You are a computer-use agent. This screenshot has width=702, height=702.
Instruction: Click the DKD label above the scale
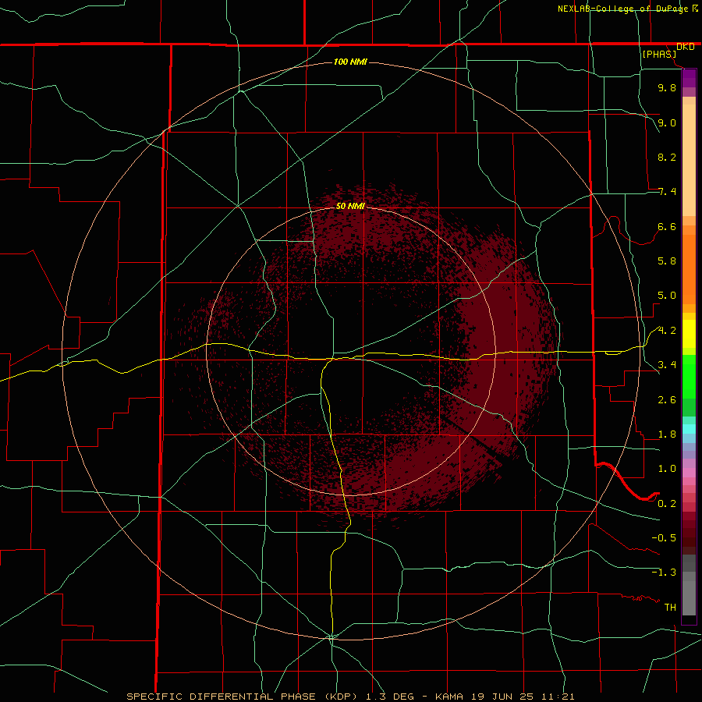[x=686, y=47]
